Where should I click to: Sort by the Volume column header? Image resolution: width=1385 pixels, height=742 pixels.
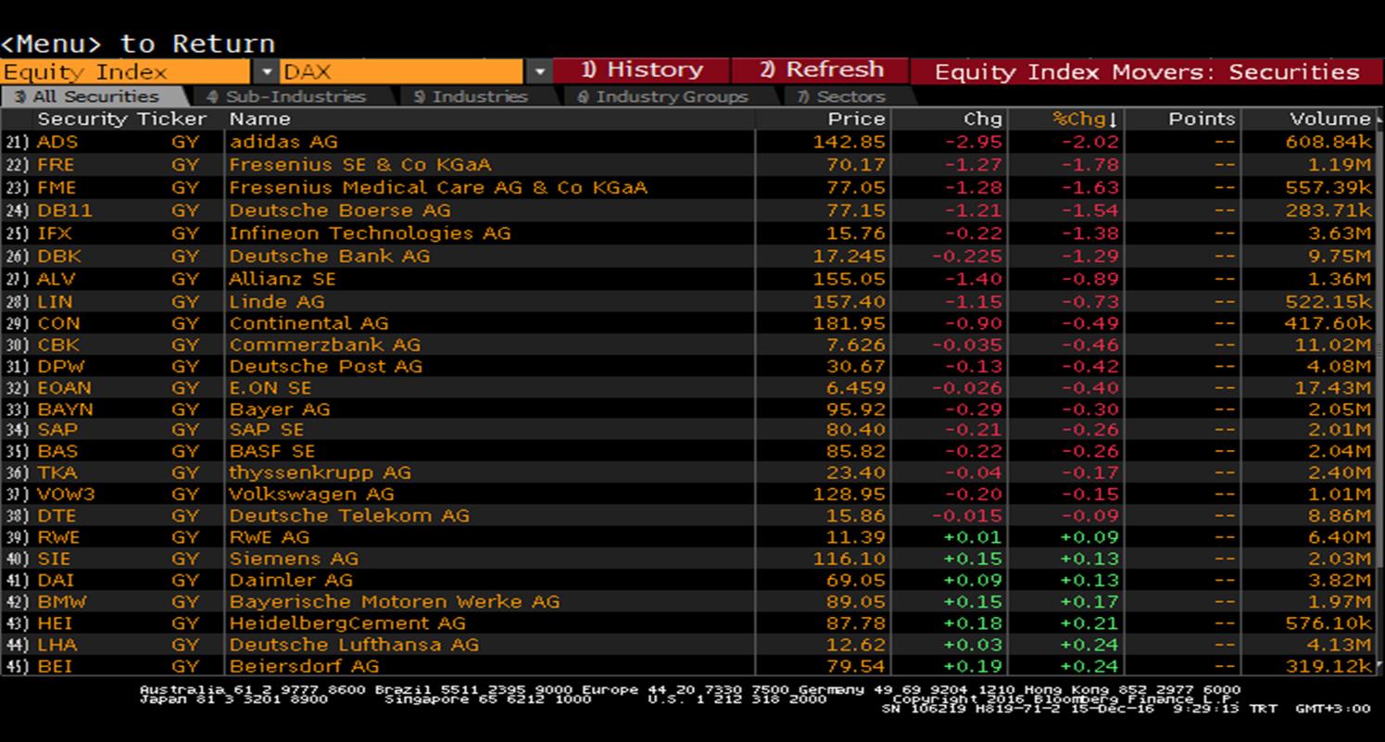tap(1330, 119)
